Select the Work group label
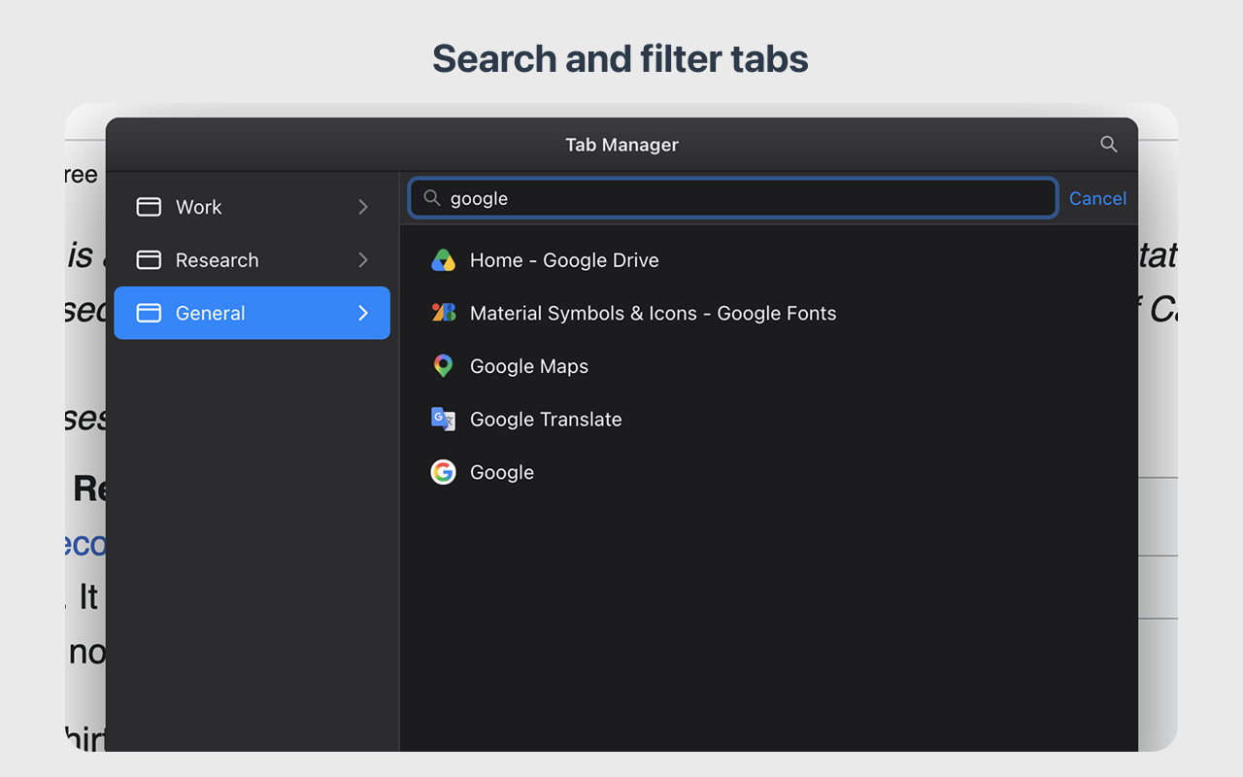 point(198,207)
